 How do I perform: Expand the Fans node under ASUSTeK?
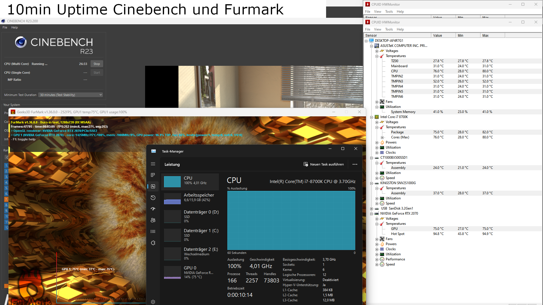[377, 102]
